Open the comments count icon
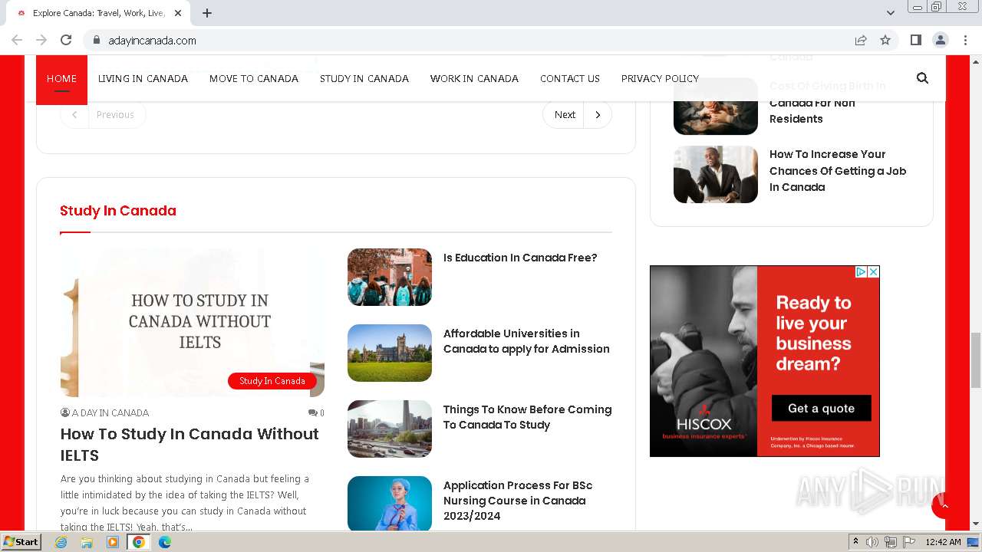This screenshot has width=982, height=552. tap(316, 413)
